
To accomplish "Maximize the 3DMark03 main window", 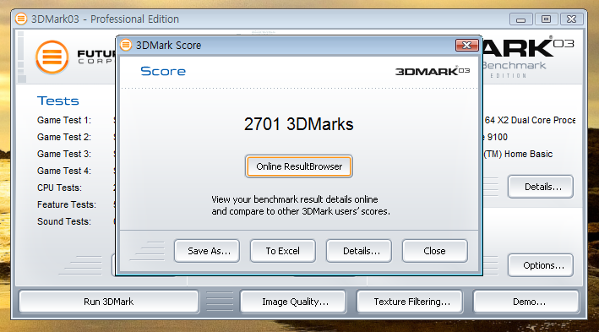I will (x=547, y=19).
